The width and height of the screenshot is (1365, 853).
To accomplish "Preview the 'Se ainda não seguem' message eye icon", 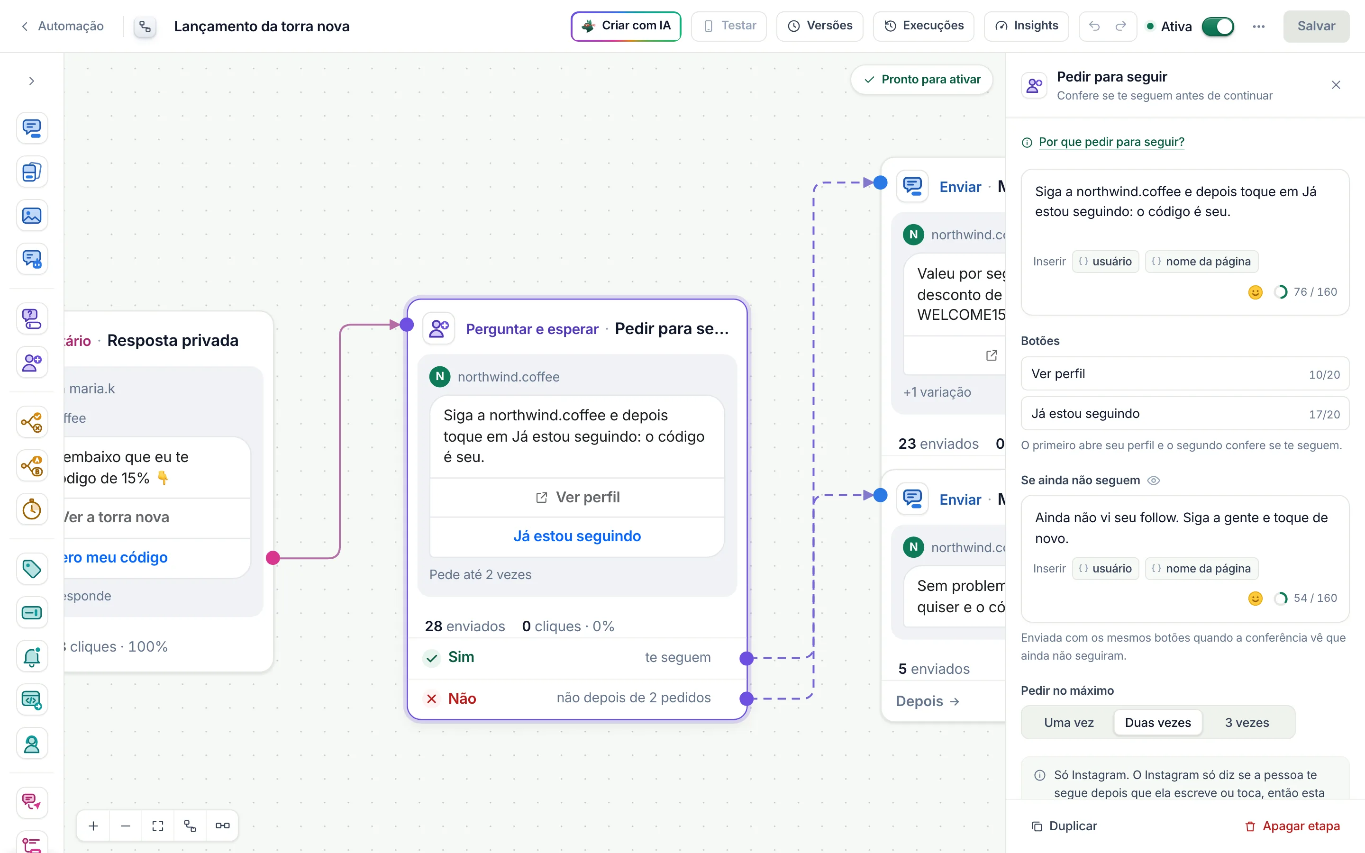I will 1154,481.
